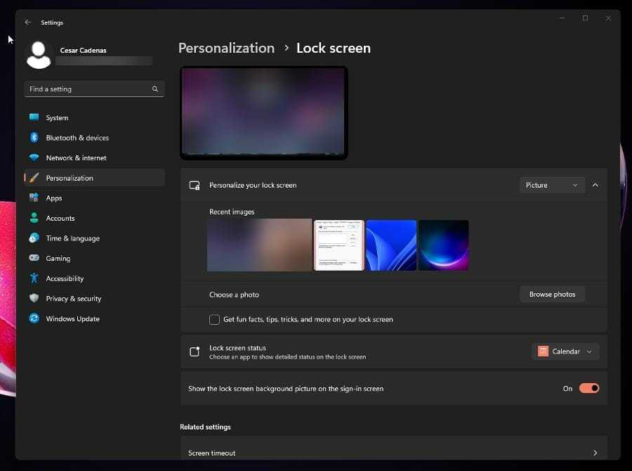Close the Settings window
Image resolution: width=632 pixels, height=471 pixels.
coord(608,18)
